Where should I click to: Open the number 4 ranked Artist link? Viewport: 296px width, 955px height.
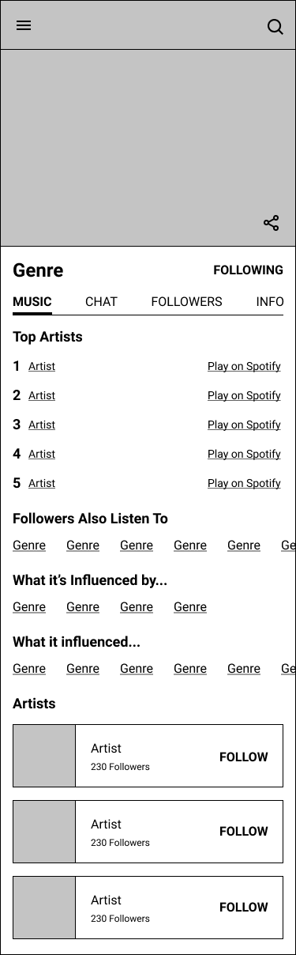(42, 454)
